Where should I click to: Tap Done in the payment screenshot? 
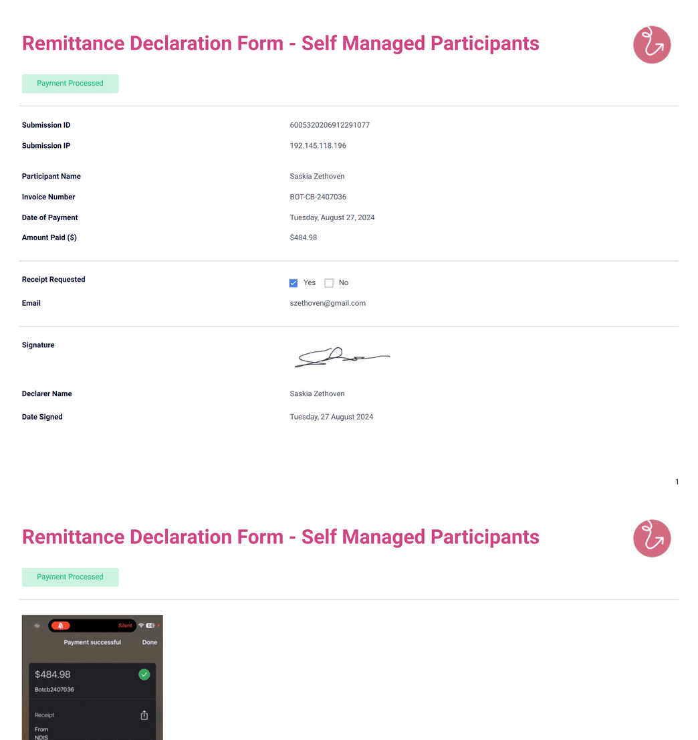150,642
